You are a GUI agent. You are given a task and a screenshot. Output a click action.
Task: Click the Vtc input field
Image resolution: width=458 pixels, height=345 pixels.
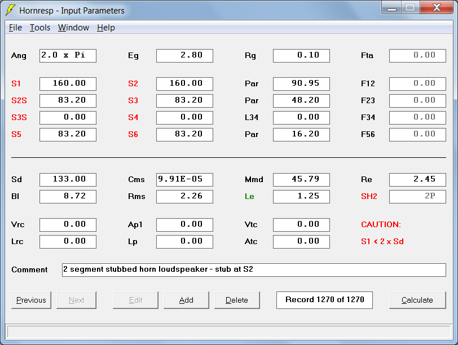(x=301, y=225)
